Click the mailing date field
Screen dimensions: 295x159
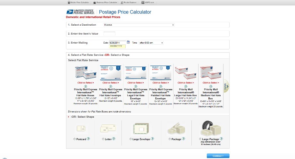117,43
